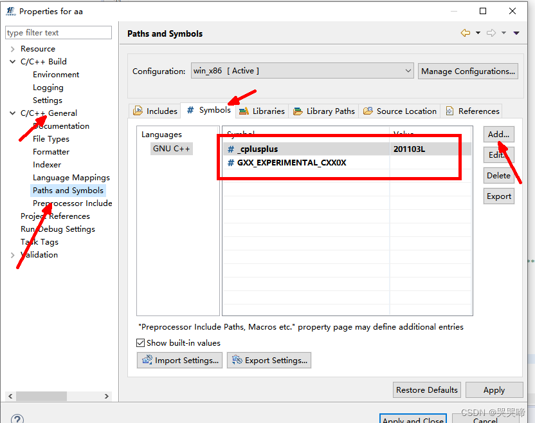The image size is (535, 423).
Task: Click the Manage Configurations button
Action: [x=467, y=71]
